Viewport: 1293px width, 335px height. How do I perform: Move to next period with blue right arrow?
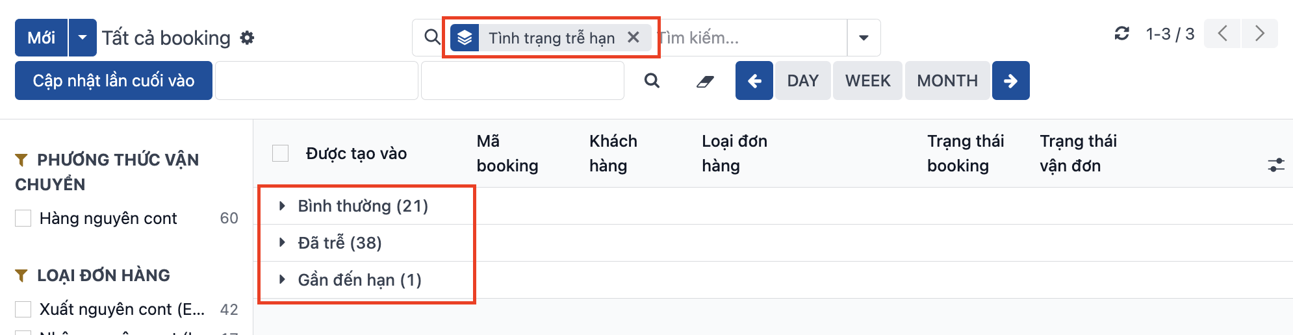tap(1010, 81)
